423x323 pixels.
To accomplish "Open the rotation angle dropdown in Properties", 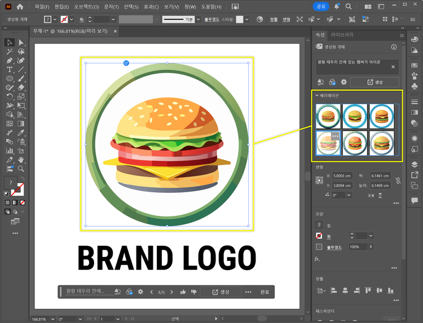I will pos(349,195).
